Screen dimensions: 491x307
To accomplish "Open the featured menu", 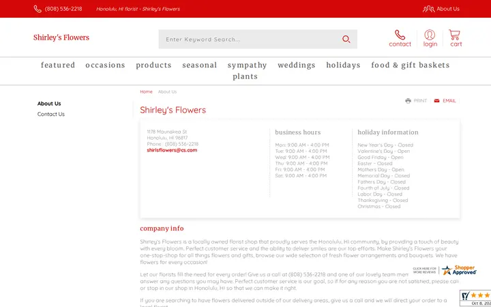I will point(58,65).
